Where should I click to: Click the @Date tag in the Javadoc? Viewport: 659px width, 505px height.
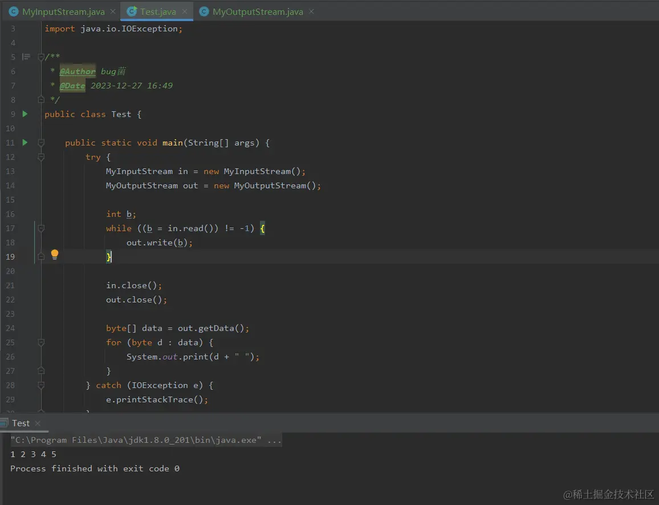[x=72, y=86]
